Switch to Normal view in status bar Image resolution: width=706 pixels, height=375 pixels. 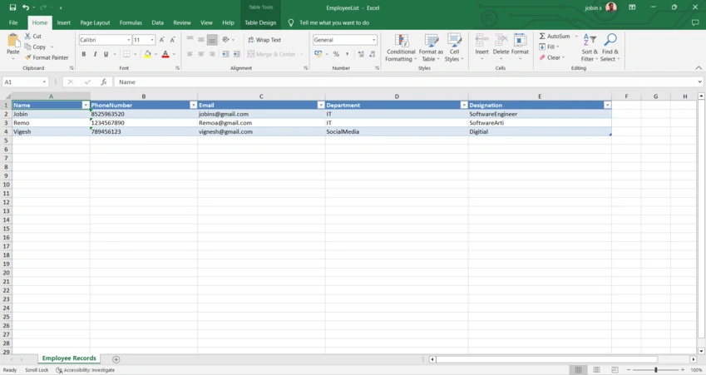coord(578,370)
